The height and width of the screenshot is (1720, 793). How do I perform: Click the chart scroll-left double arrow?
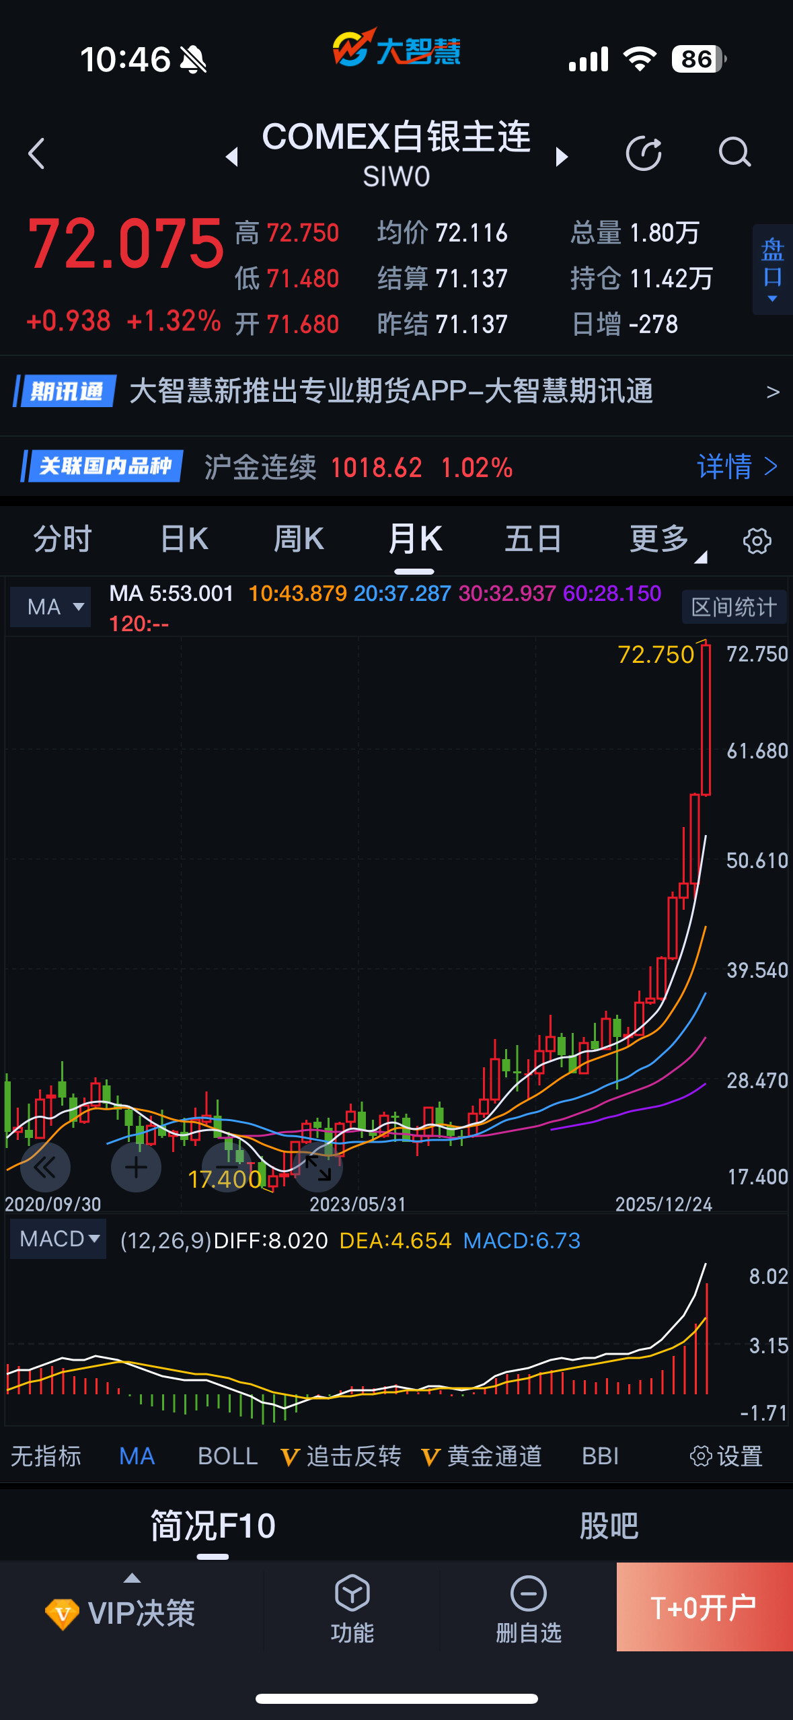45,1168
